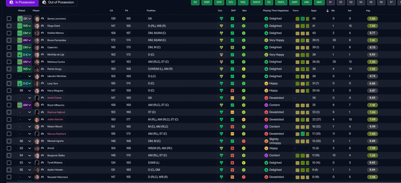This screenshot has height=183, width=401.
Task: Select Lisandro Martínez's row checkbox
Action: point(9,76)
